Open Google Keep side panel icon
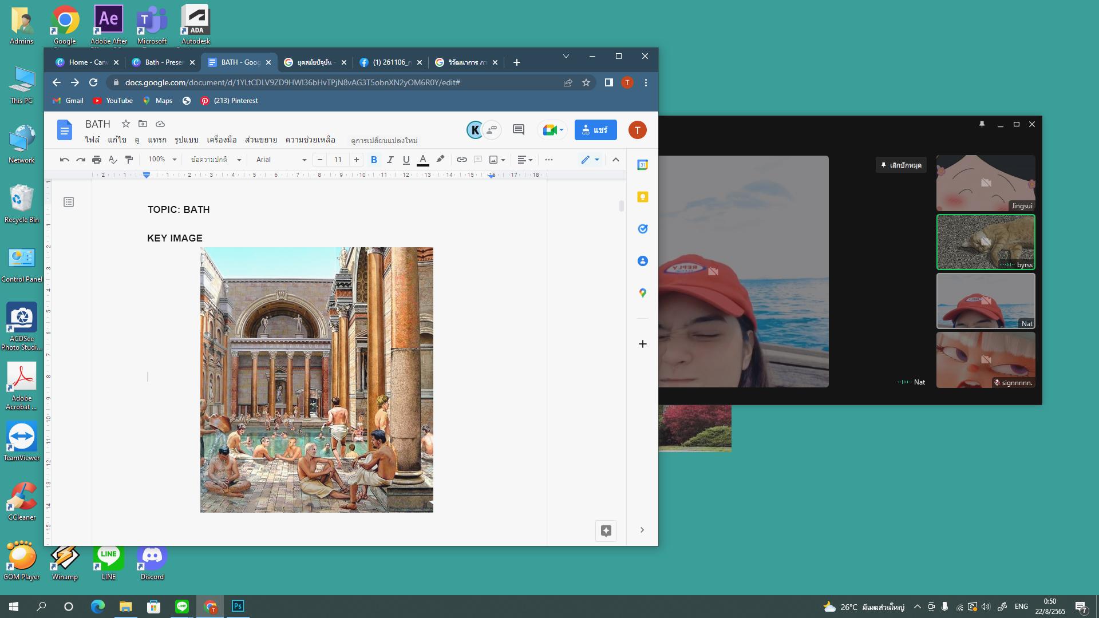Viewport: 1099px width, 618px height. pos(642,197)
